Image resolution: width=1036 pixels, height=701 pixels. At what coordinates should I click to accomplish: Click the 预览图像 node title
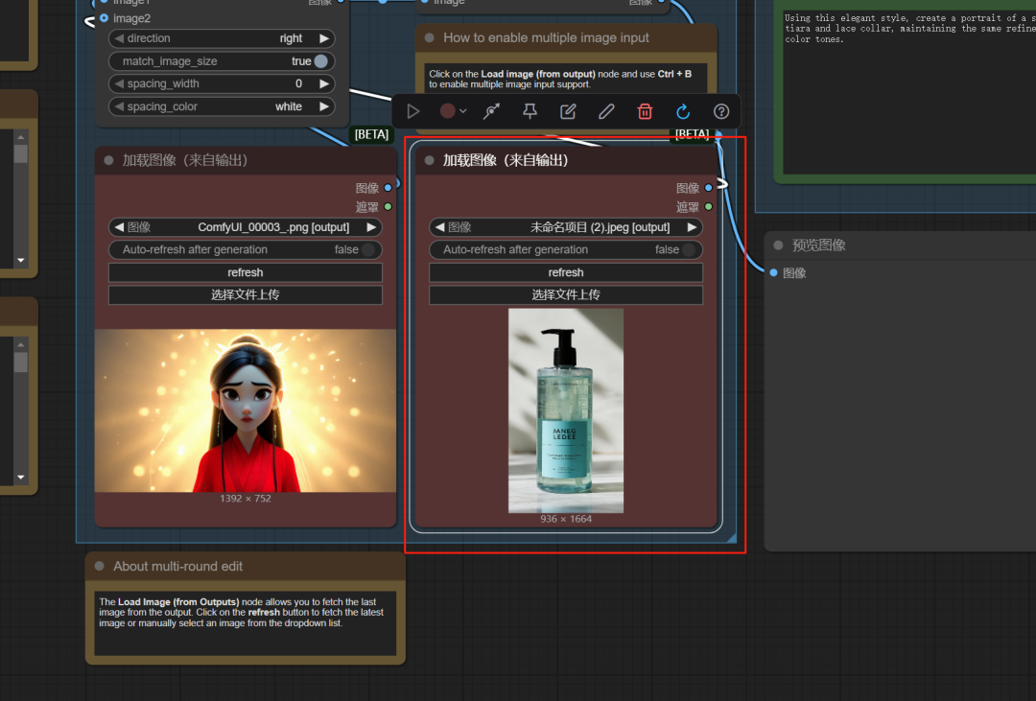pos(818,245)
